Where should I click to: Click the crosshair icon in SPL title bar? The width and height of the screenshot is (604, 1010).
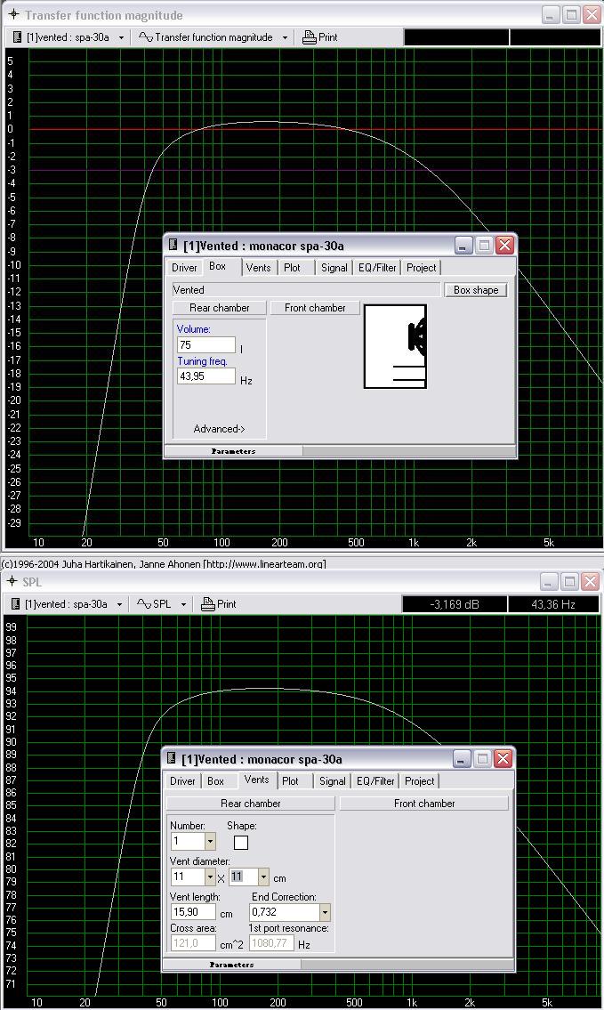click(12, 581)
